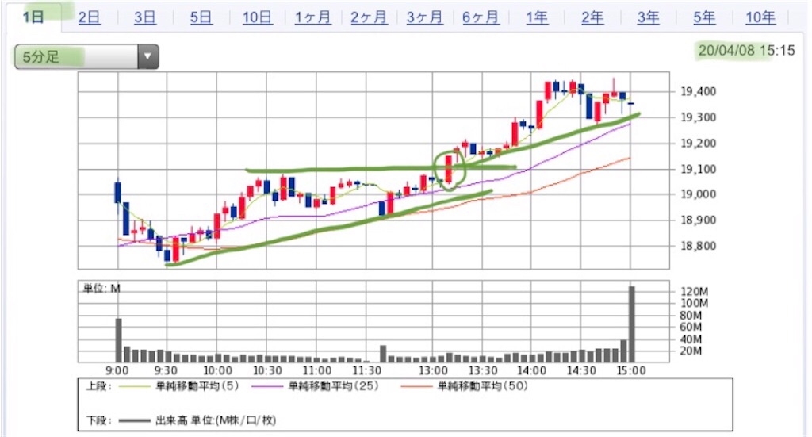Click the 19,300 price axis label
This screenshot has height=437, width=812.
click(698, 117)
